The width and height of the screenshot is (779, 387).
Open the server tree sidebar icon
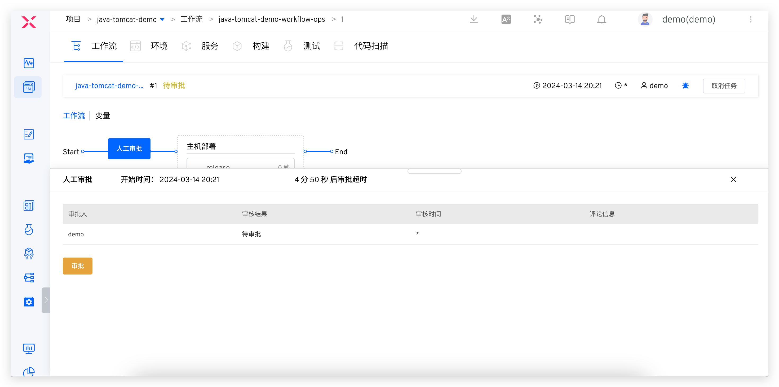pyautogui.click(x=29, y=277)
